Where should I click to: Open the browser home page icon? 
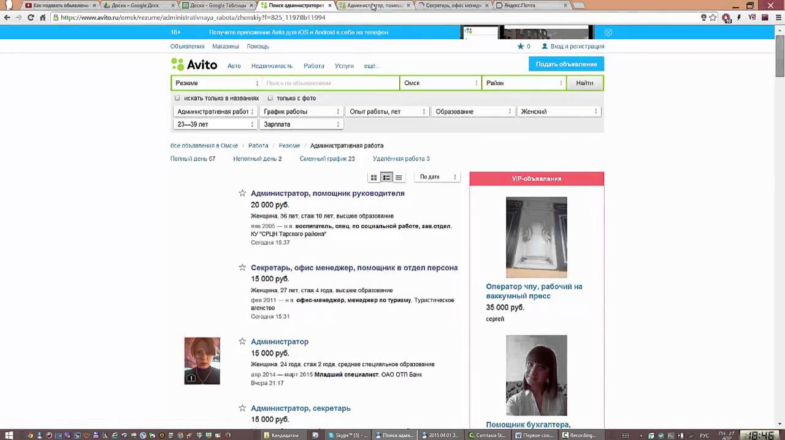click(42, 18)
